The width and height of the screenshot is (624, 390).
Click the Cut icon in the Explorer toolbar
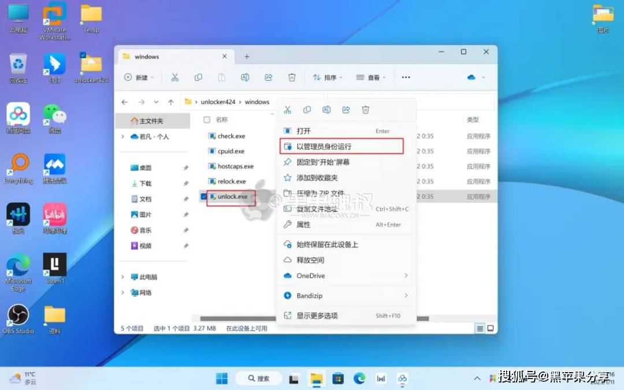pyautogui.click(x=174, y=77)
